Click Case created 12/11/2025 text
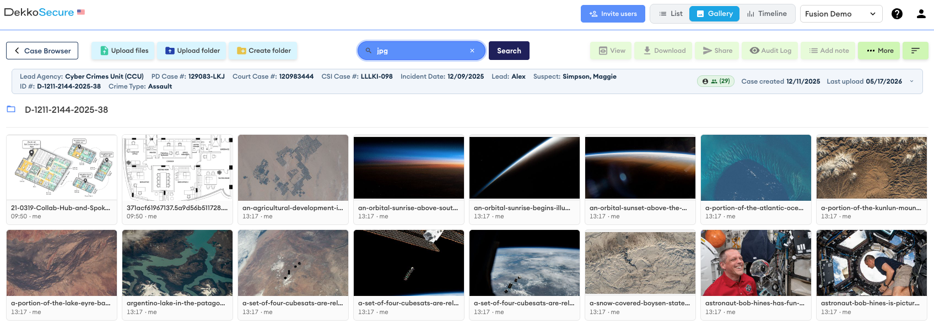934x324 pixels. point(780,81)
